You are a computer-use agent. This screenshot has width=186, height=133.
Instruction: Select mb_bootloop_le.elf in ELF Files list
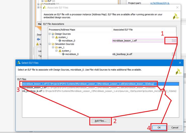coord(98,91)
